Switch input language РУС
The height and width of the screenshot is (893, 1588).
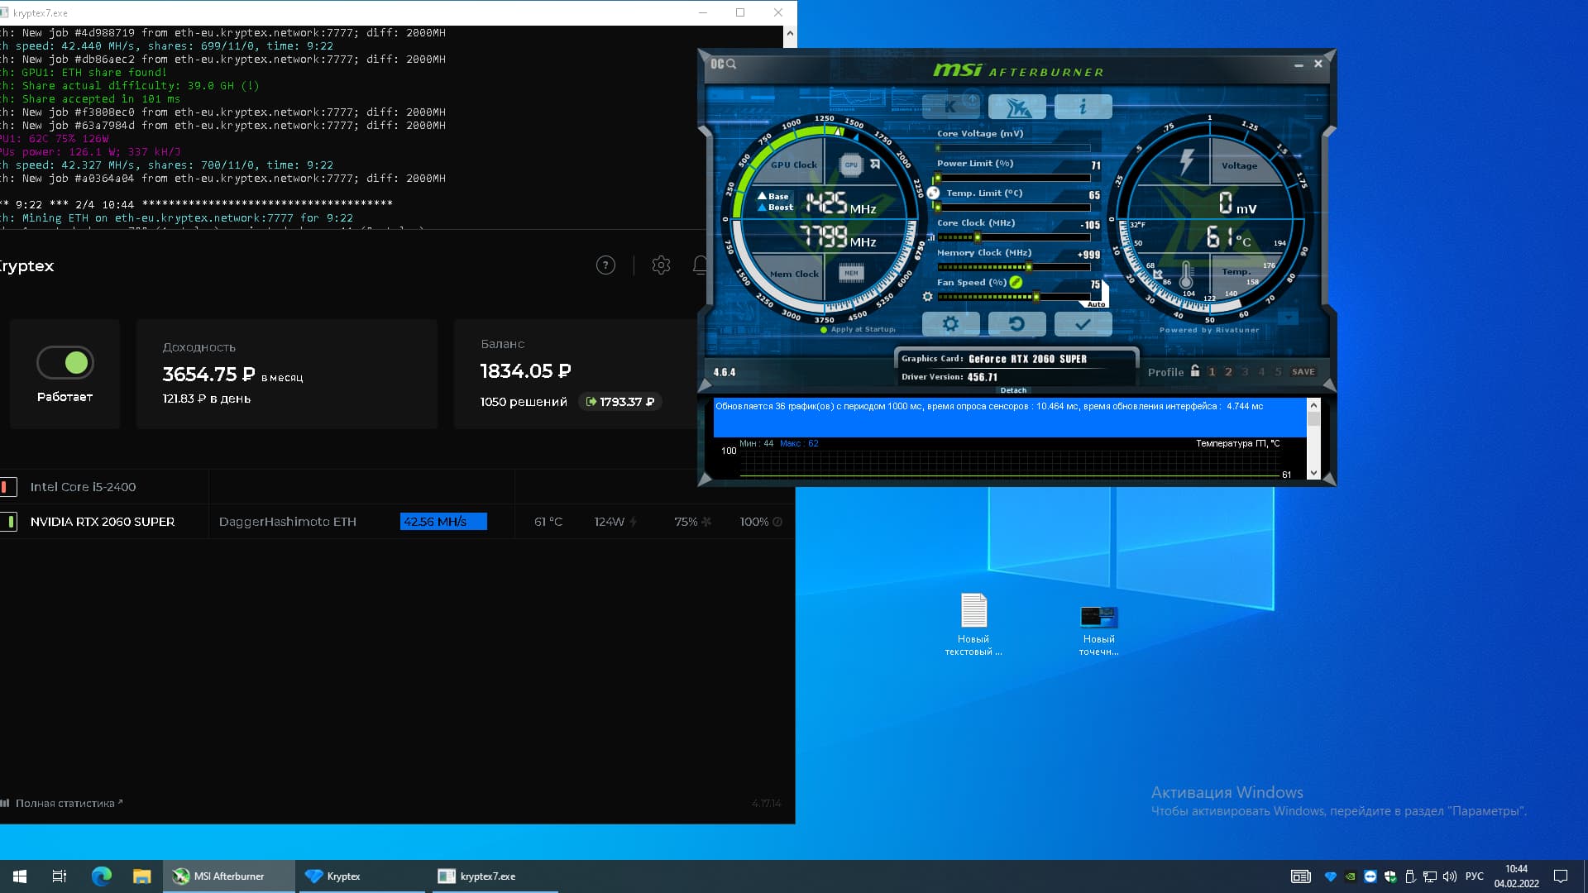pyautogui.click(x=1475, y=876)
